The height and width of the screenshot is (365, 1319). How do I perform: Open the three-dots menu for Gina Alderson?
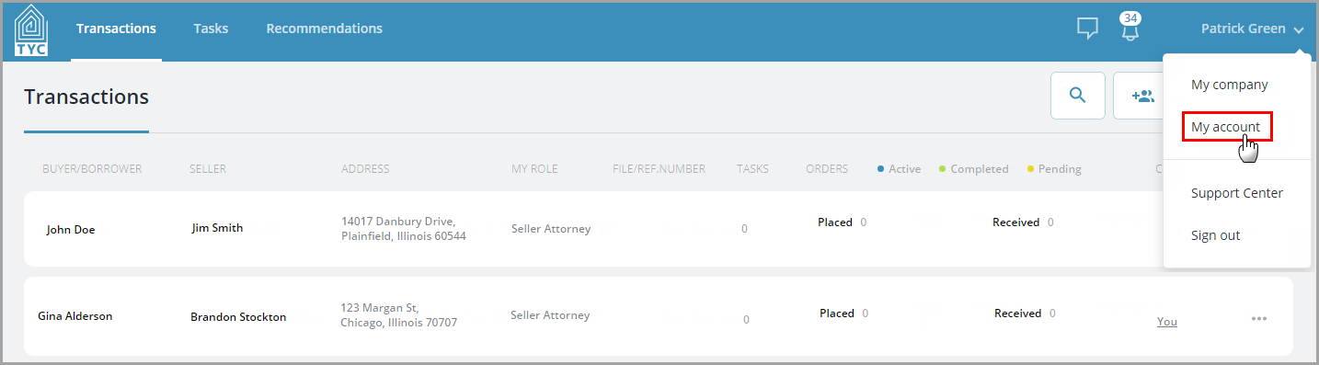pyautogui.click(x=1259, y=319)
